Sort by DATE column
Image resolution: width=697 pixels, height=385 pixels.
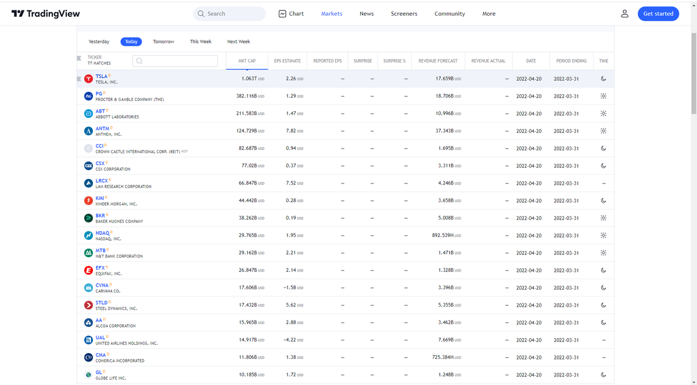click(531, 60)
